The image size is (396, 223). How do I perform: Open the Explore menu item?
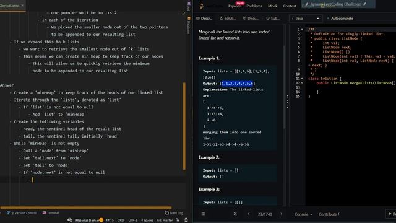[x=235, y=6]
